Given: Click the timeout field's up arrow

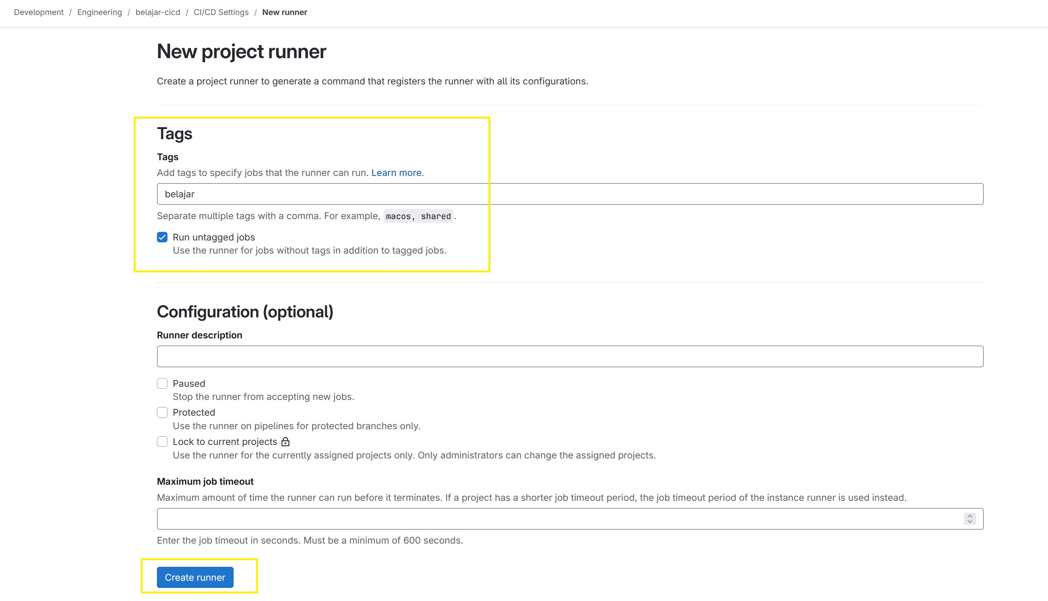Looking at the screenshot, I should tap(969, 515).
